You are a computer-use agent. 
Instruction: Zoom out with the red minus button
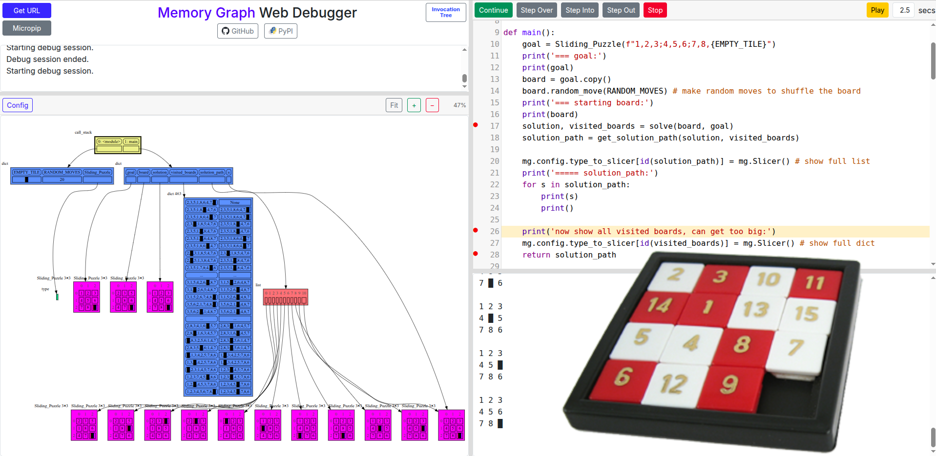[432, 105]
